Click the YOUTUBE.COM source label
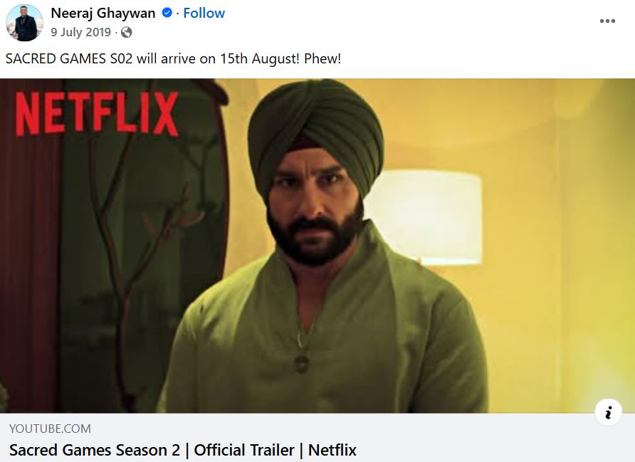Image resolution: width=635 pixels, height=462 pixels. tap(51, 429)
